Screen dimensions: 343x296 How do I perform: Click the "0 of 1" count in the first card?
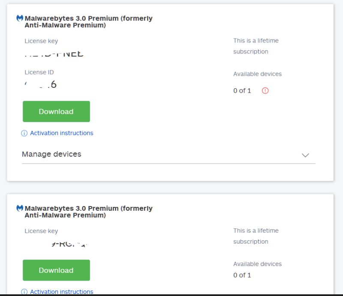(x=242, y=91)
